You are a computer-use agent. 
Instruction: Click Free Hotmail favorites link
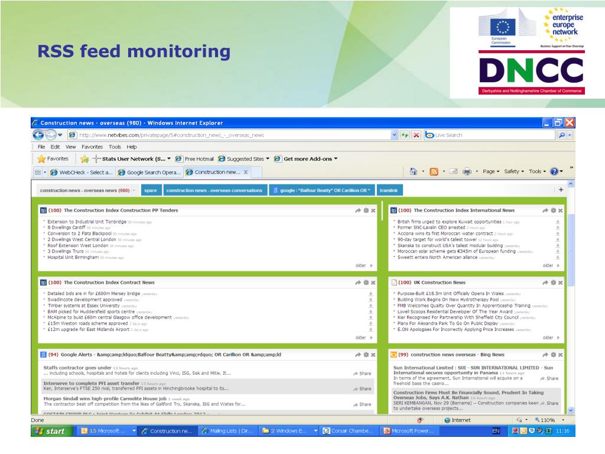194,158
